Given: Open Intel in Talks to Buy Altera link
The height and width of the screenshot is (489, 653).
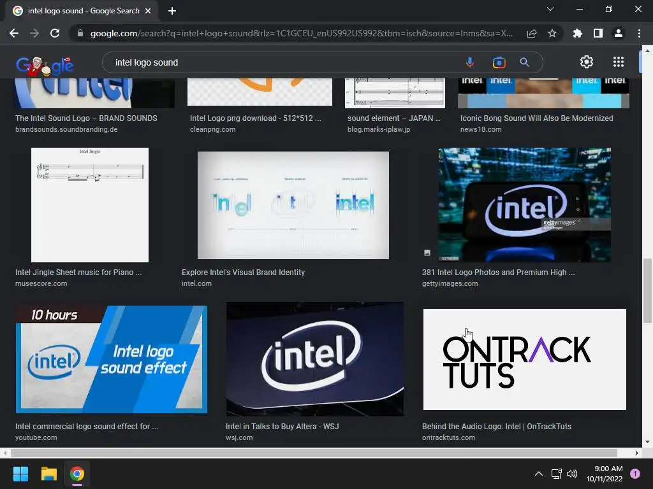Looking at the screenshot, I should [282, 426].
